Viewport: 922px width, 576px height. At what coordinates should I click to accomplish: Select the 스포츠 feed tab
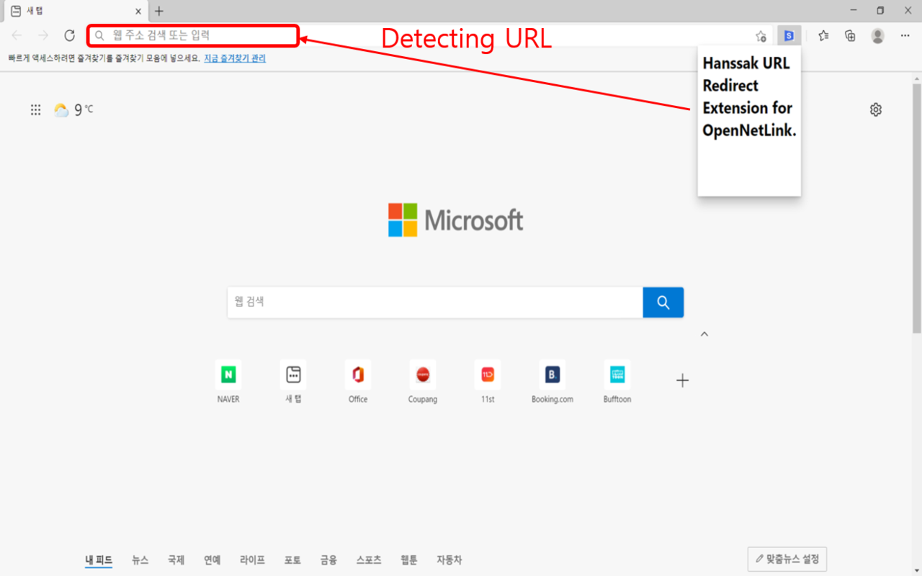(x=368, y=559)
